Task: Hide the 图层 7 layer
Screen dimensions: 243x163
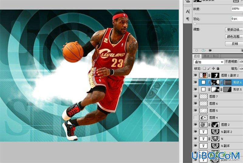Action: 195,97
